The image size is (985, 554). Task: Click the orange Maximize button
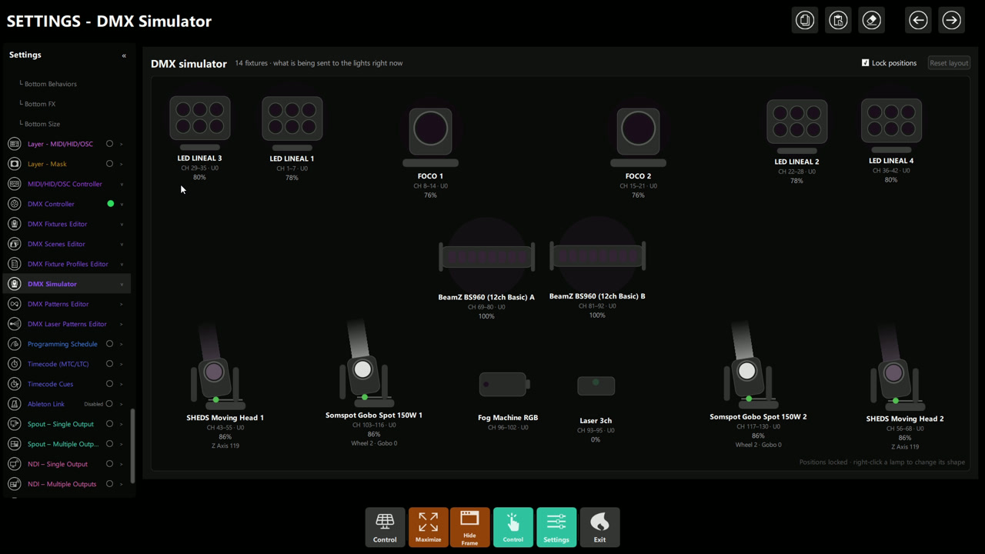[x=428, y=527]
